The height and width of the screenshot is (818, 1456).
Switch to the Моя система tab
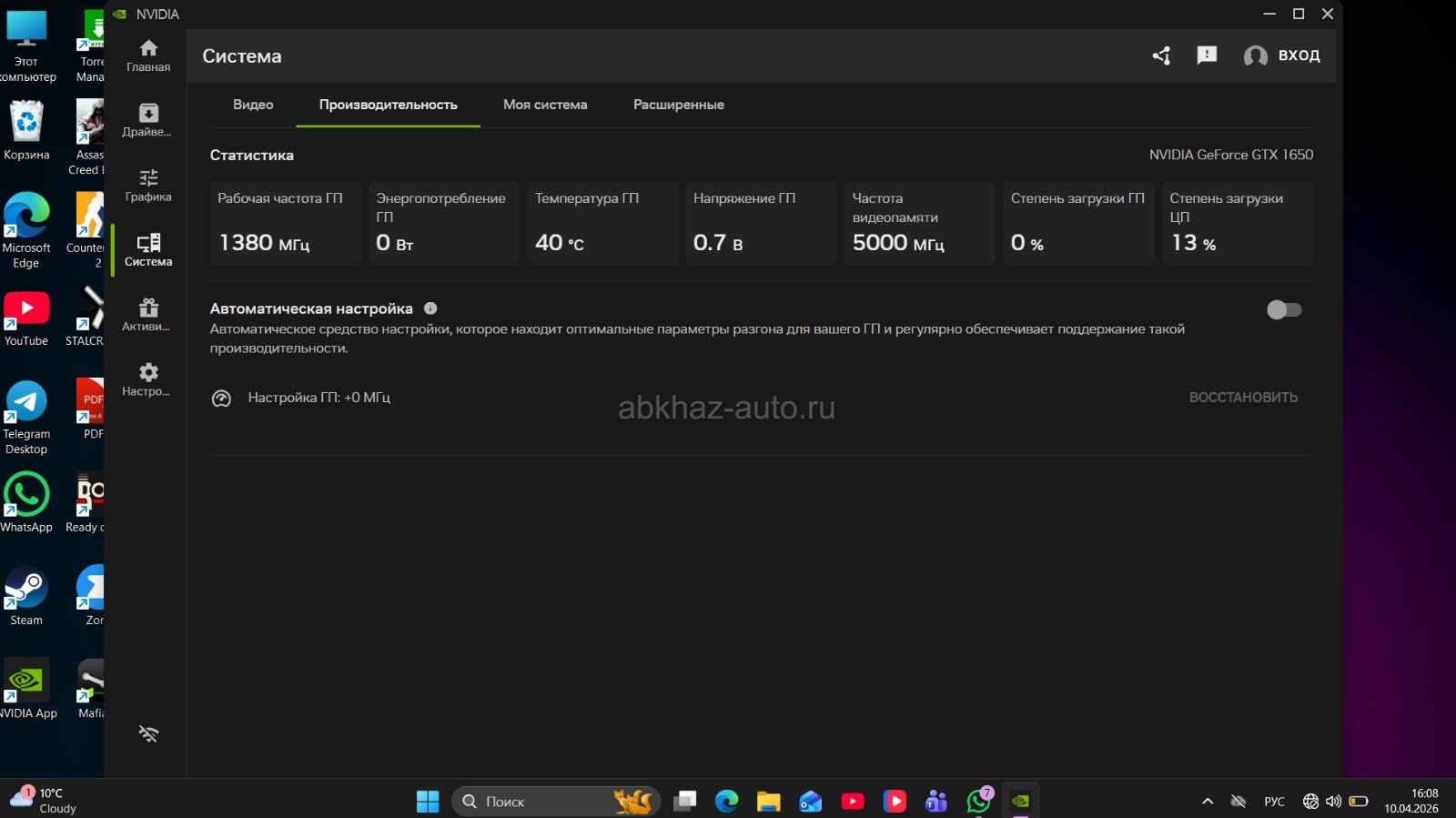(x=545, y=105)
